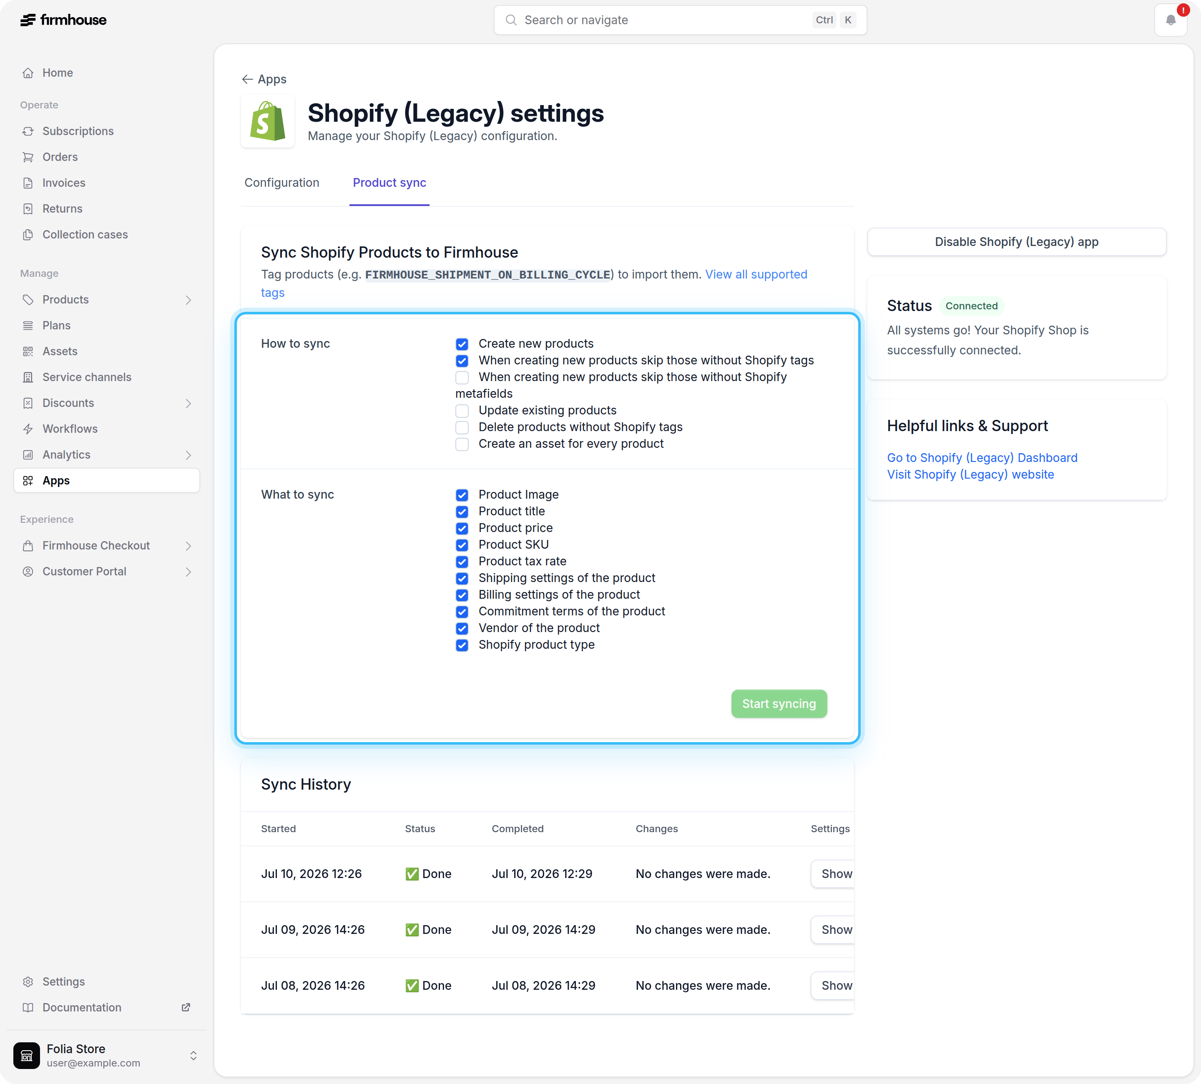Click the Products tag icon
This screenshot has height=1084, width=1201.
coord(28,300)
